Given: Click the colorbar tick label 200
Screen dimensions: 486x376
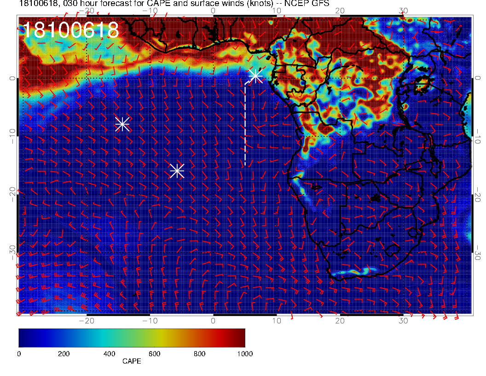Looking at the screenshot, I should click(64, 354).
